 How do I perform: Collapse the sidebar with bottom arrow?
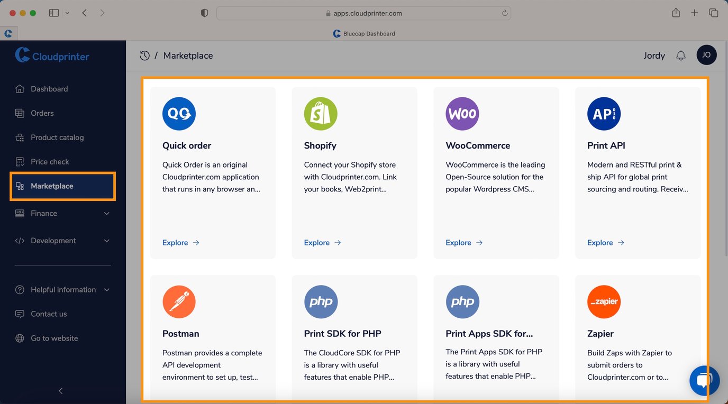60,391
